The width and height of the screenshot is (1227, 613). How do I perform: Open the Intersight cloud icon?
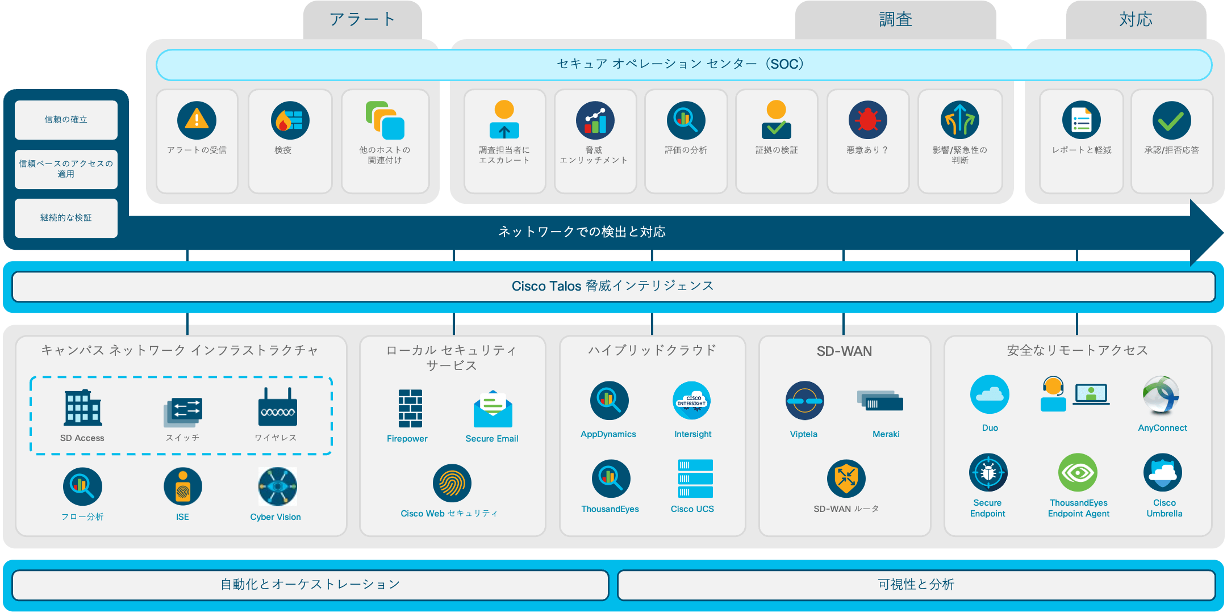(691, 401)
